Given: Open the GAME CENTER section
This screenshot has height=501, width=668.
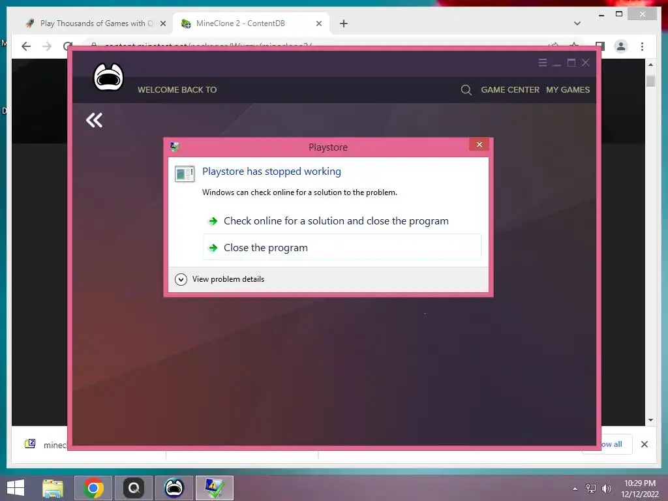Looking at the screenshot, I should pos(510,90).
